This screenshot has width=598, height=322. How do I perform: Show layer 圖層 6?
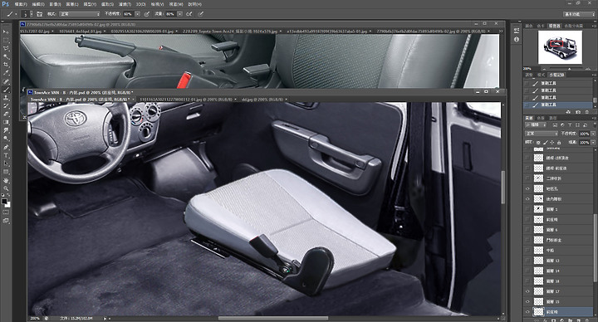point(528,230)
